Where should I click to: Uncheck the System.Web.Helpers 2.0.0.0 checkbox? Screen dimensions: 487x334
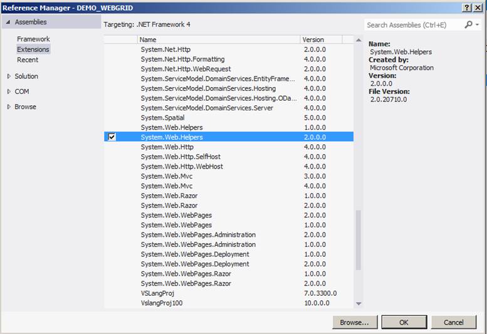click(x=112, y=137)
